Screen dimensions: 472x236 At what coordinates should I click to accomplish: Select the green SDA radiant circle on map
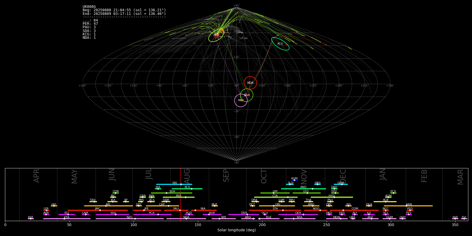247,95
